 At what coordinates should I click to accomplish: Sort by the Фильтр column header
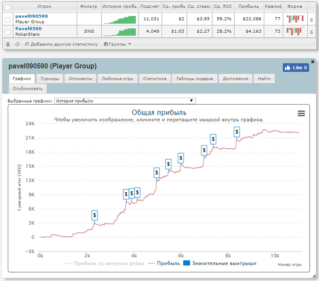tap(89, 6)
